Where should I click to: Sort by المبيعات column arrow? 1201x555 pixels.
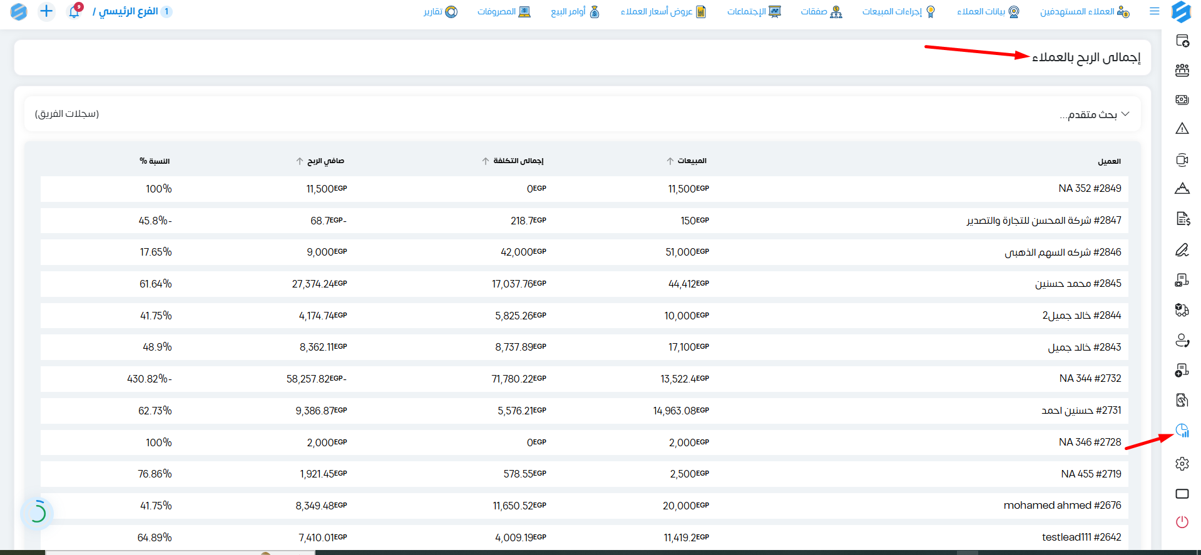[x=670, y=161]
